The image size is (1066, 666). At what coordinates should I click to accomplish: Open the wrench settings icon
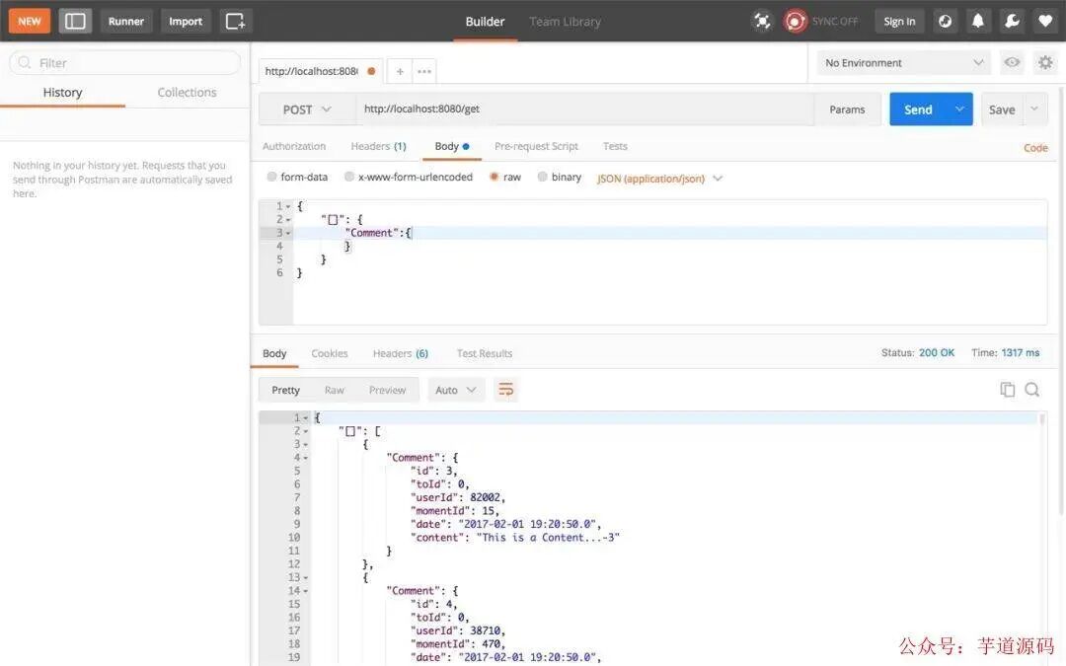(1012, 21)
